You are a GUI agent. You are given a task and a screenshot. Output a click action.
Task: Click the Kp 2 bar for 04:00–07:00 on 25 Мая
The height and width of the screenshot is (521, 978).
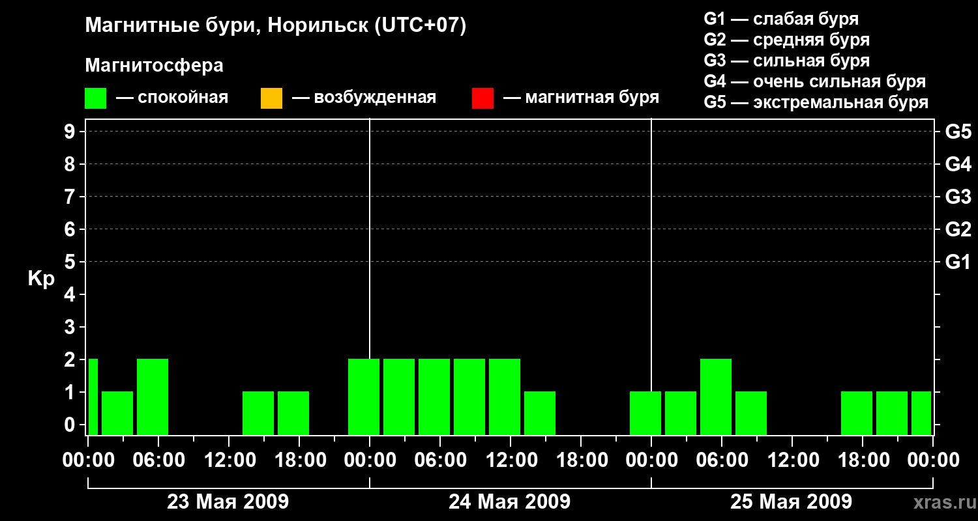pyautogui.click(x=716, y=397)
